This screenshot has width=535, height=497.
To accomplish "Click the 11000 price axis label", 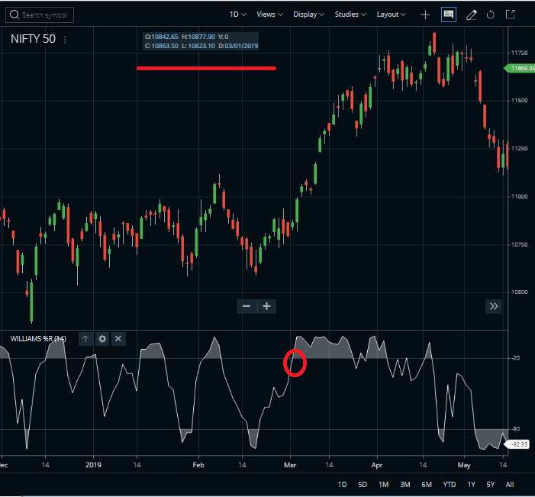I will [519, 197].
